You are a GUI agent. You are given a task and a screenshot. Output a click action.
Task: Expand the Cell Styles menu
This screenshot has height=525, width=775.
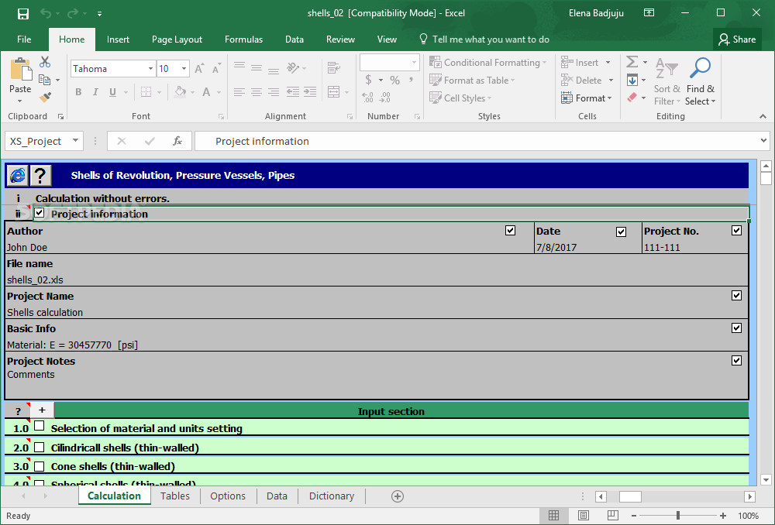(460, 98)
